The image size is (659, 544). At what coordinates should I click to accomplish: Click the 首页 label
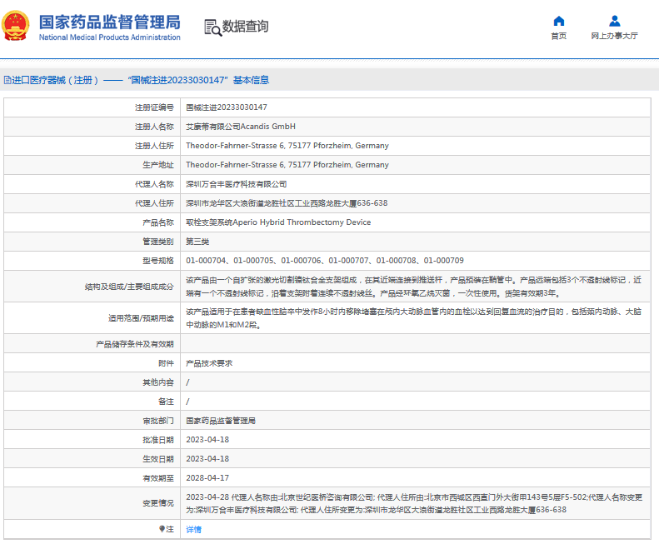point(558,36)
